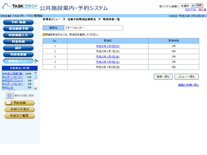Screen dimensions: 207x155
Task: Click the 検索へ戻る button
Action: point(163,77)
